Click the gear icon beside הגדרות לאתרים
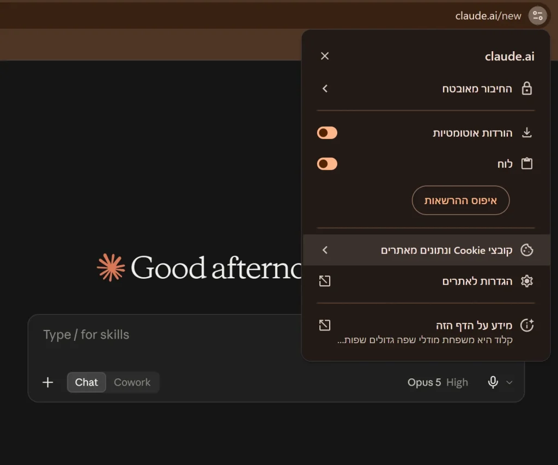This screenshot has height=465, width=558. pos(527,281)
